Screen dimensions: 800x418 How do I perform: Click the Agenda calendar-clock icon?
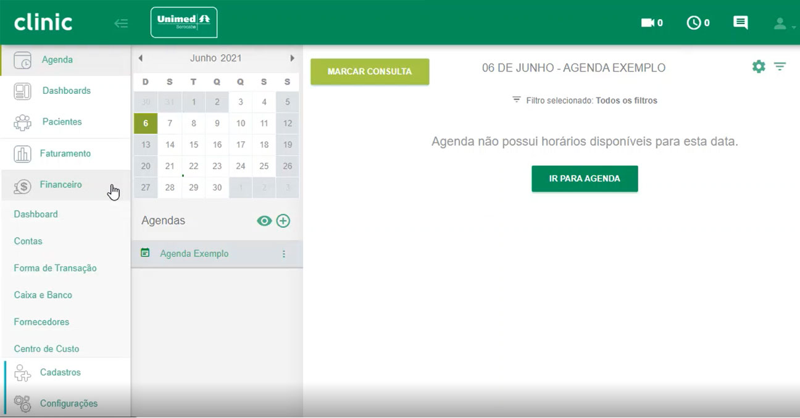22,60
